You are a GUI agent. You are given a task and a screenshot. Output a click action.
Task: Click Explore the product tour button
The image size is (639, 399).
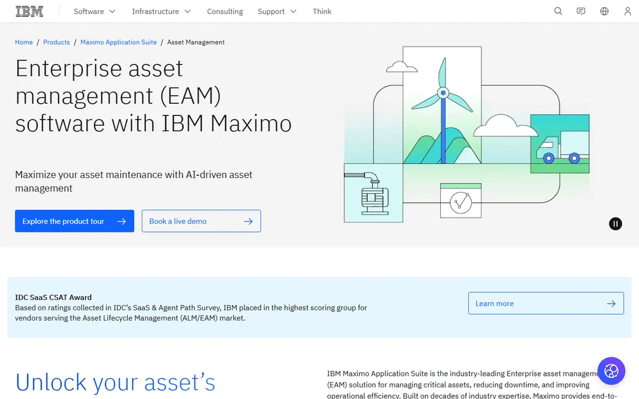(x=74, y=222)
